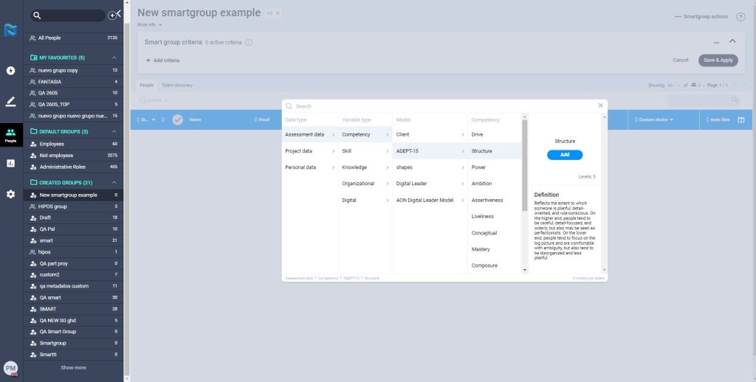Click the add group plus icon beside search
Viewport: 756px width, 382px height.
111,15
